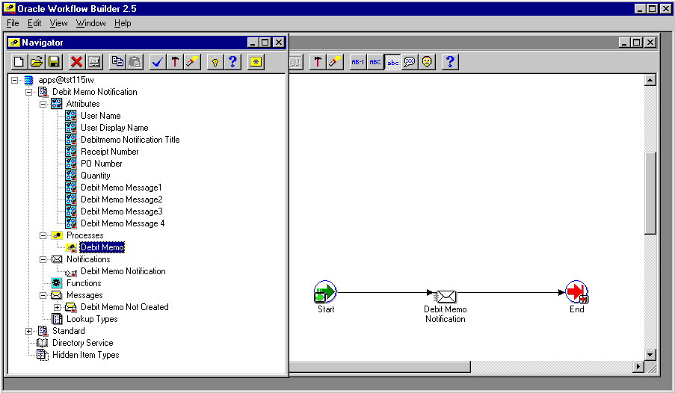Select Debit Memo Notification under Notifications

(x=123, y=272)
